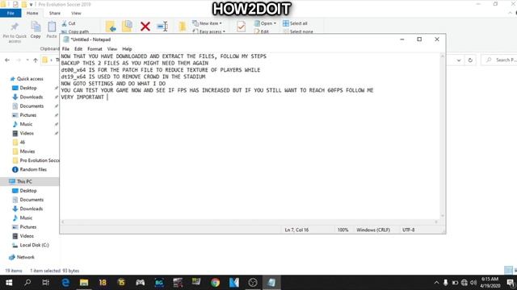Open Notepad's Edit menu
517x290 pixels.
pyautogui.click(x=78, y=48)
